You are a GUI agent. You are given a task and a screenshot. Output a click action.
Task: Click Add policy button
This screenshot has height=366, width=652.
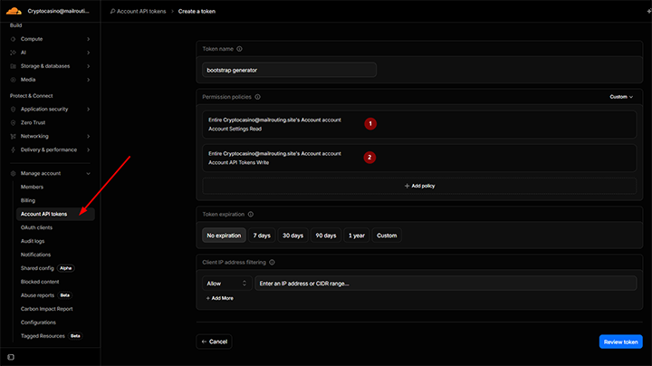click(419, 186)
